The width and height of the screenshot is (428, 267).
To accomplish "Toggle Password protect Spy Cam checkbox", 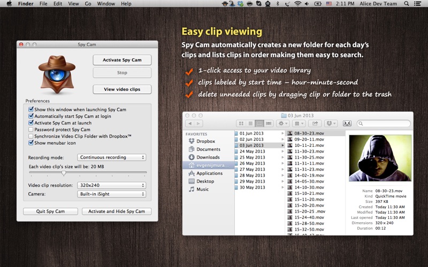I will coord(31,130).
